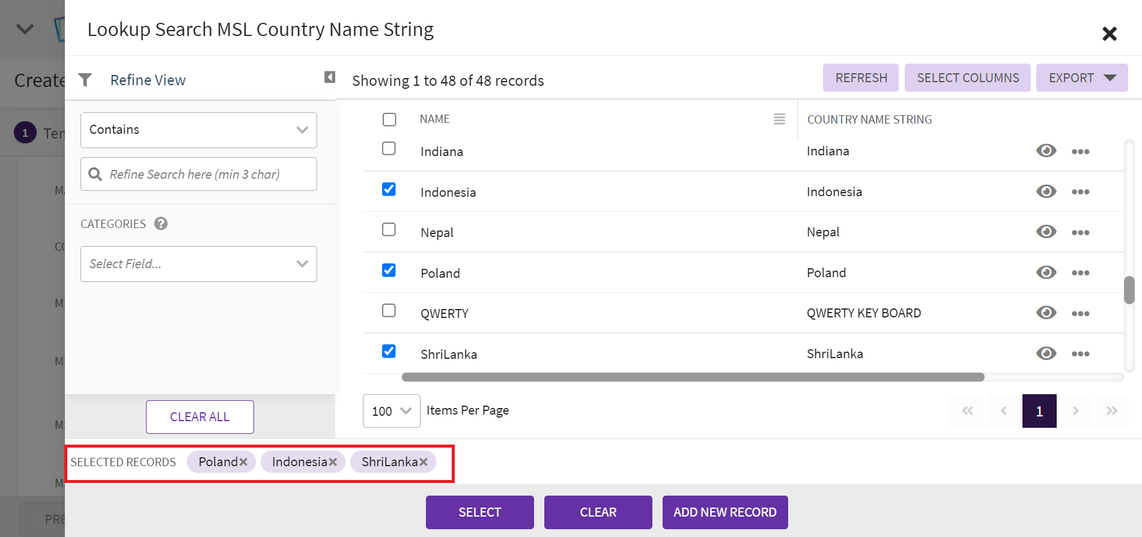Open the Contains filter dropdown
The image size is (1142, 537).
click(198, 130)
